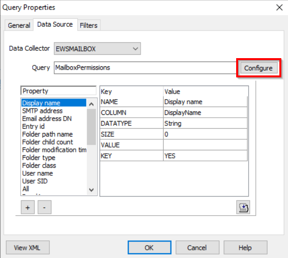Click the SIZE key cell
Image resolution: width=288 pixels, height=258 pixels.
[x=132, y=134]
